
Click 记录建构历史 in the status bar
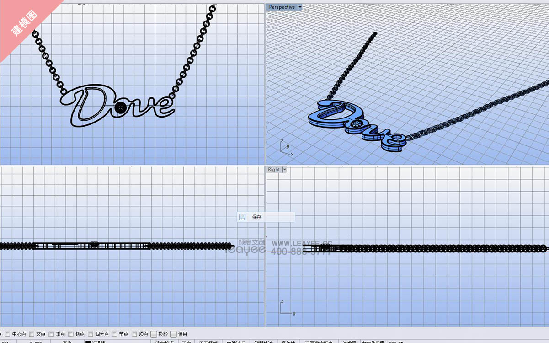[319, 342]
